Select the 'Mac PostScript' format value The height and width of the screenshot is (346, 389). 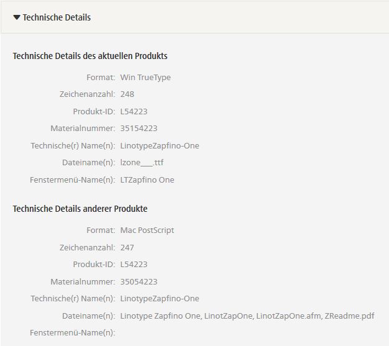[147, 230]
